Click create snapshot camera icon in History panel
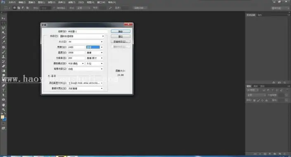 click(x=279, y=82)
